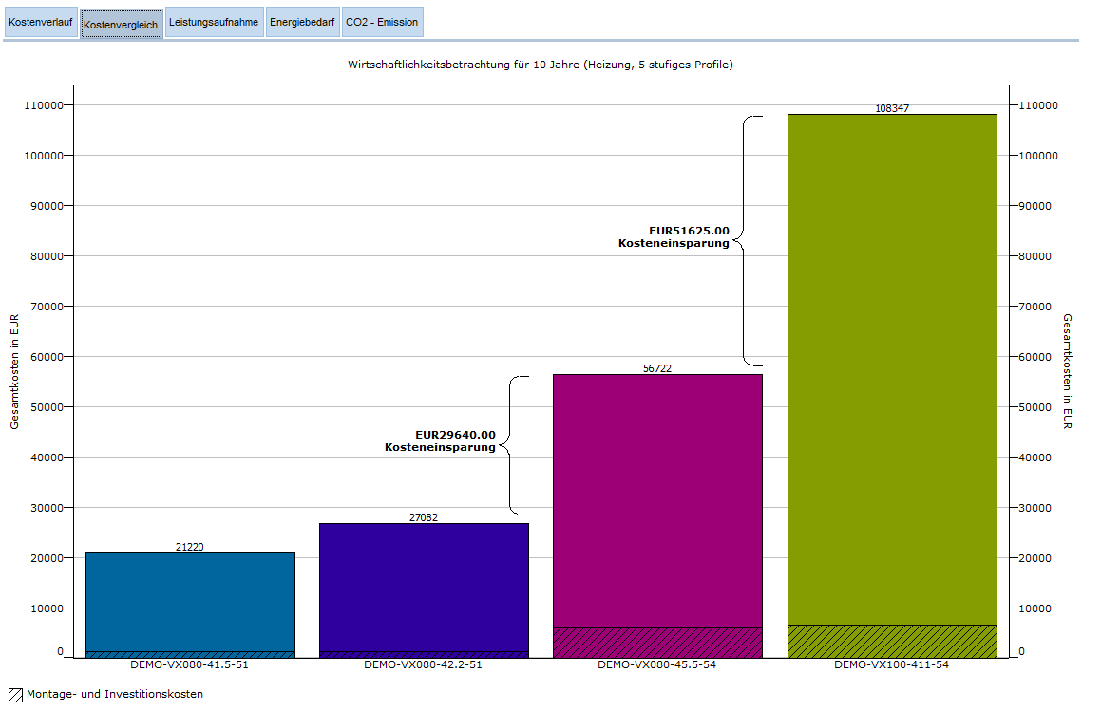Click the 56722 value label above the magenta bar
This screenshot has height=711, width=1101.
tap(657, 368)
